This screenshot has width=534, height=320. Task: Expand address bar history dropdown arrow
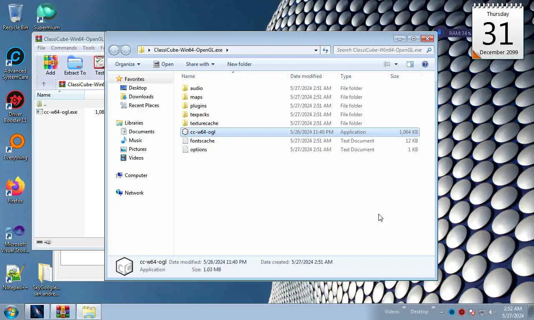[316, 50]
